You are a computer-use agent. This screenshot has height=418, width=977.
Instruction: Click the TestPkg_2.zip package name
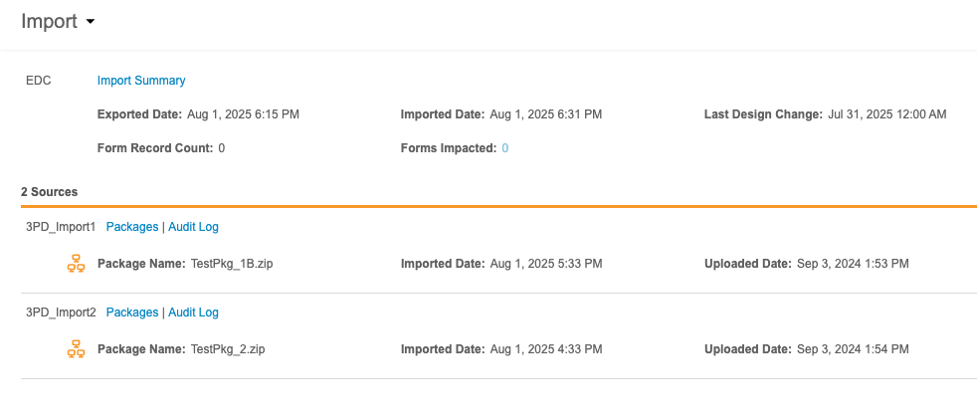(227, 349)
